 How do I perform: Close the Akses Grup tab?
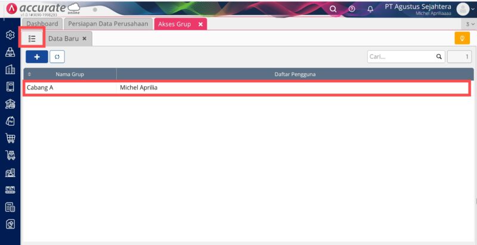[200, 24]
